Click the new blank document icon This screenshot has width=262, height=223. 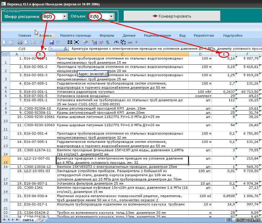(x=4, y=42)
